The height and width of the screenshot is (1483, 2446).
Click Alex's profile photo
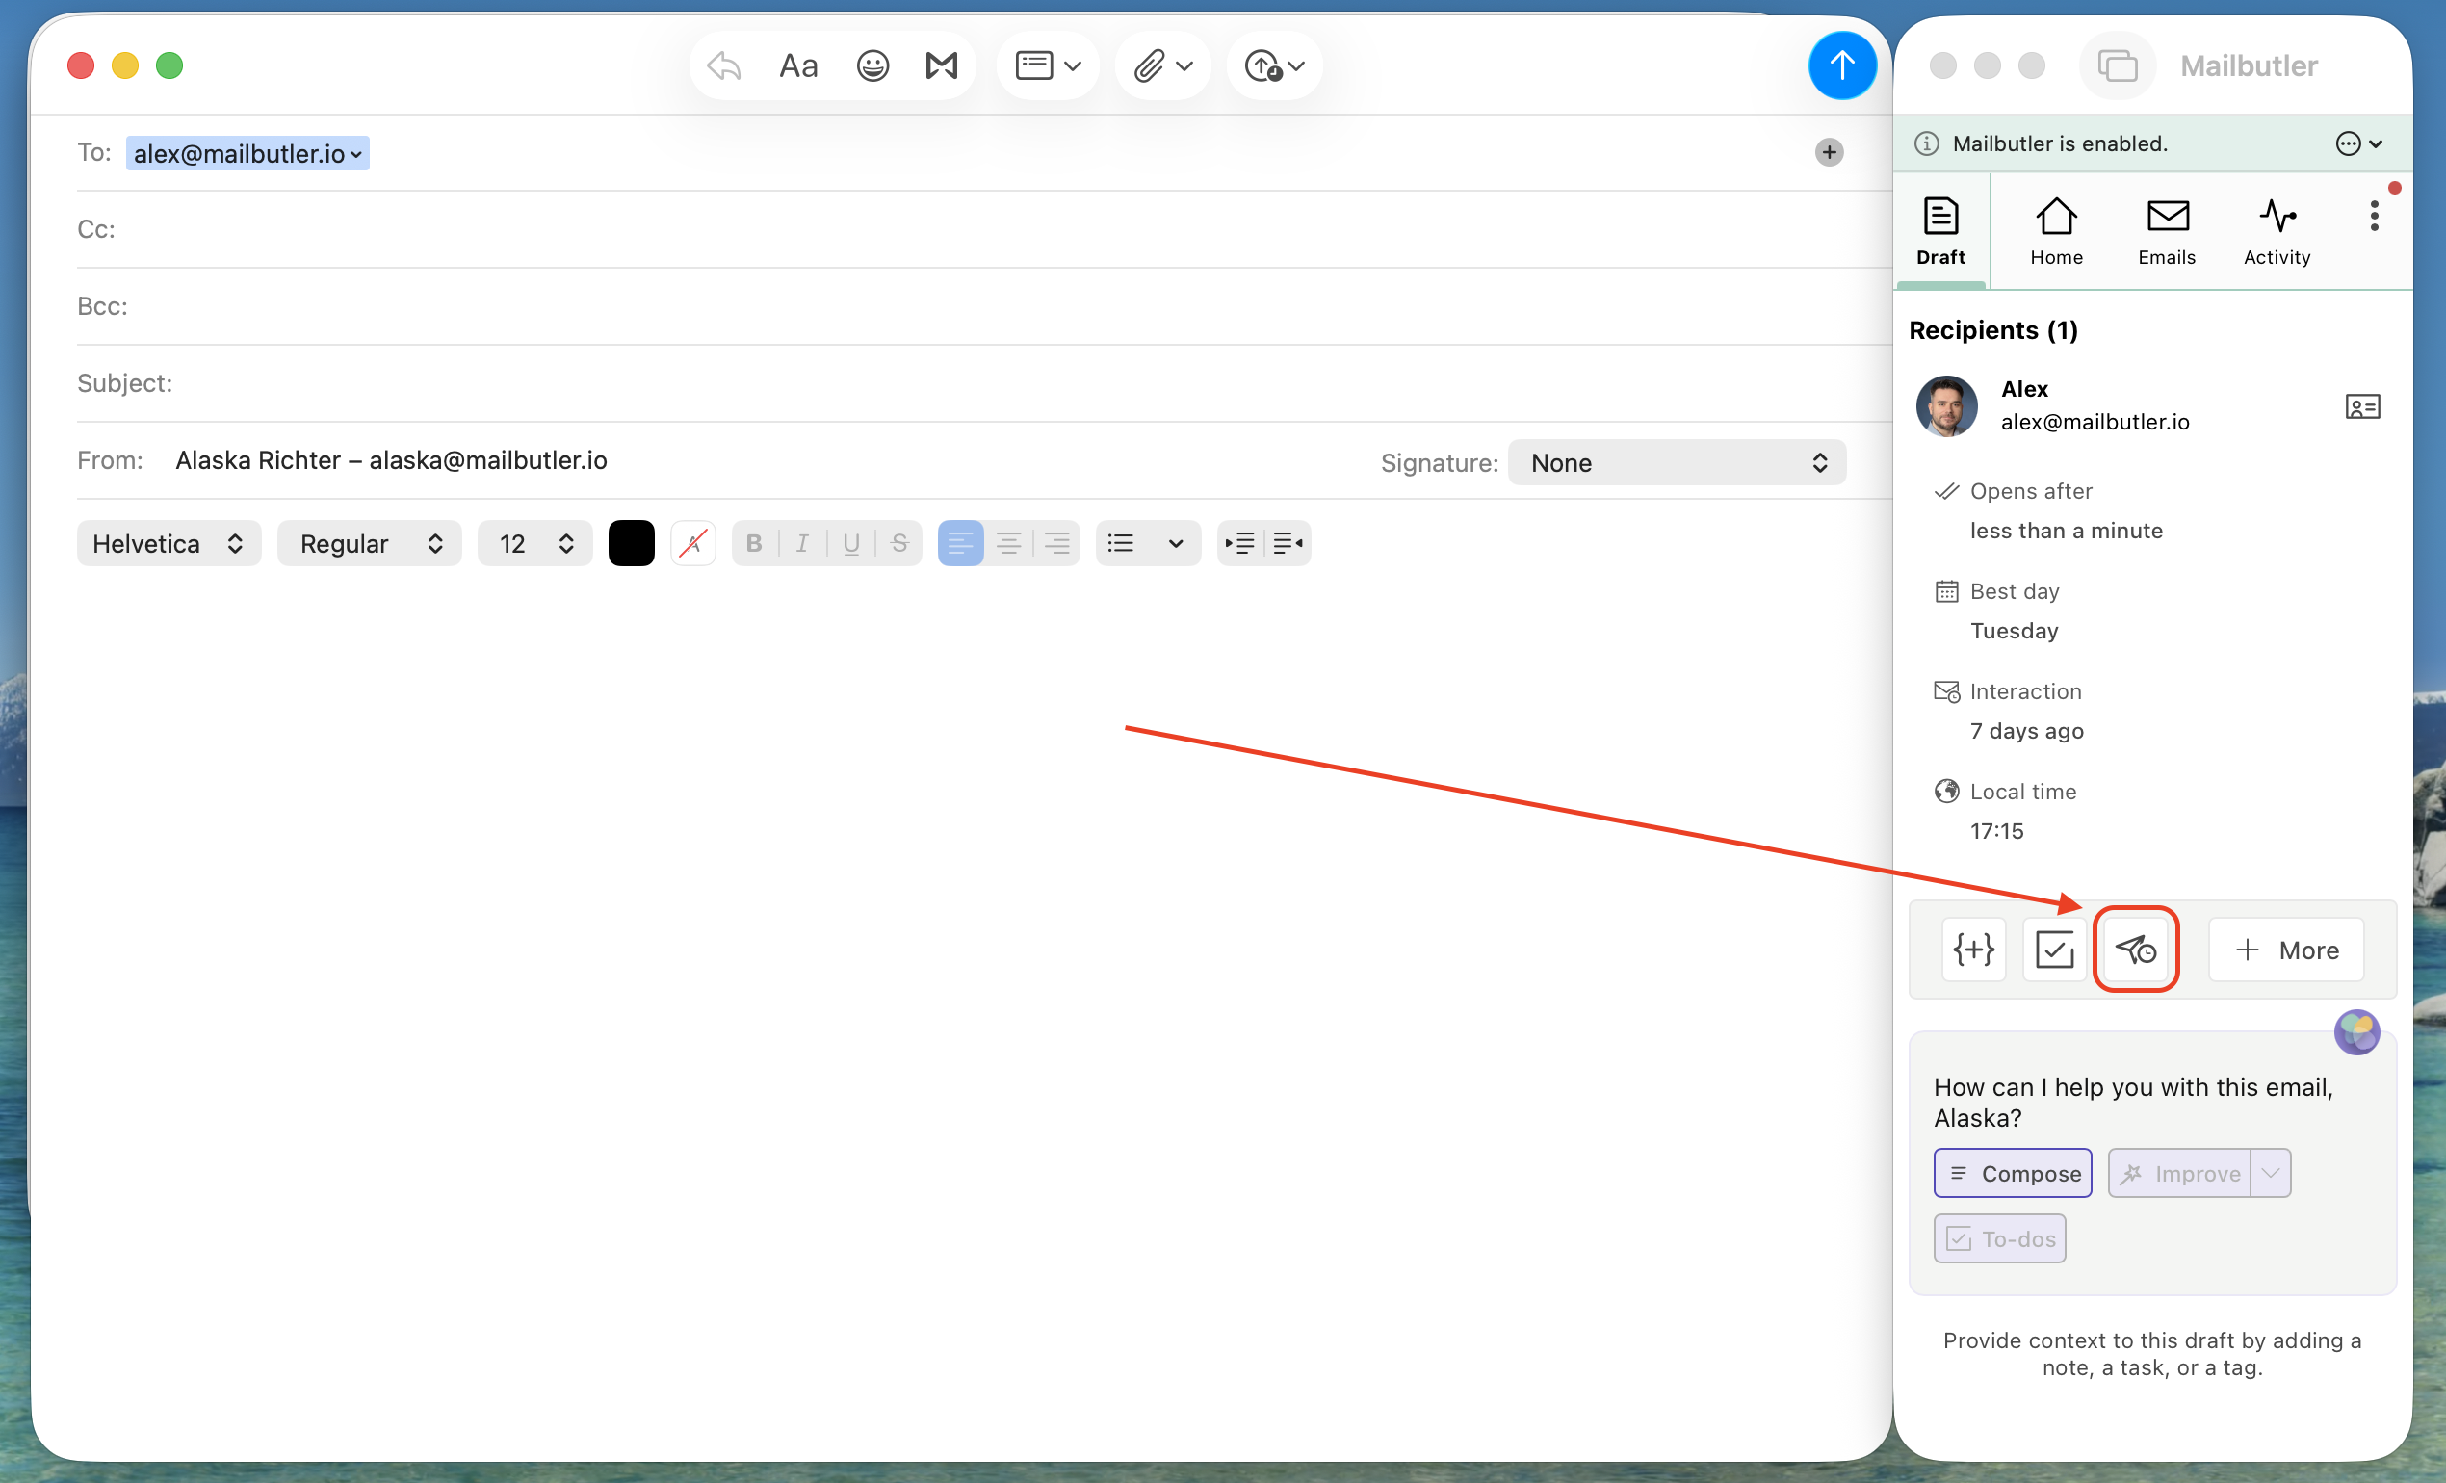(x=1945, y=405)
